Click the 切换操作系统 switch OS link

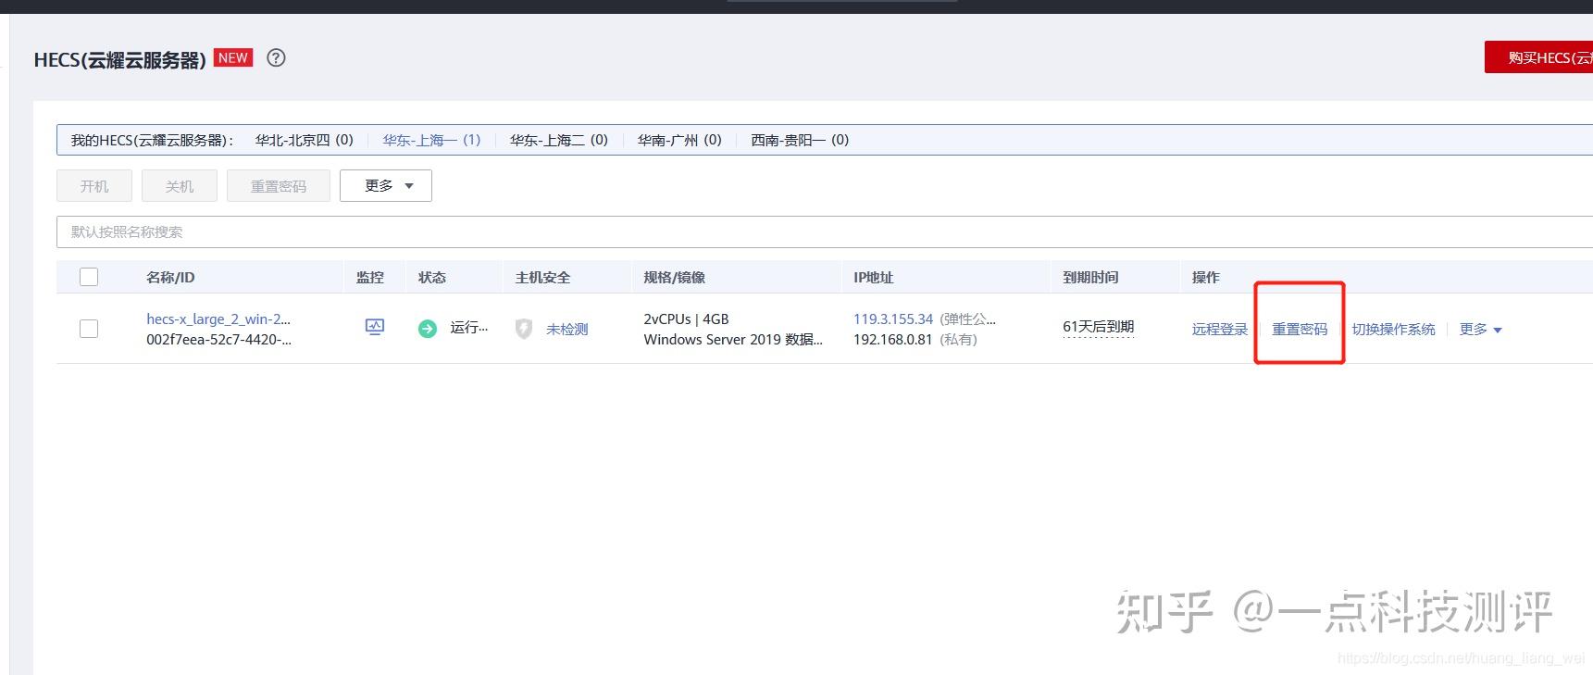point(1394,330)
